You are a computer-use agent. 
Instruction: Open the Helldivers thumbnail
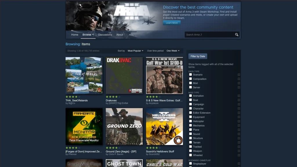point(164,126)
